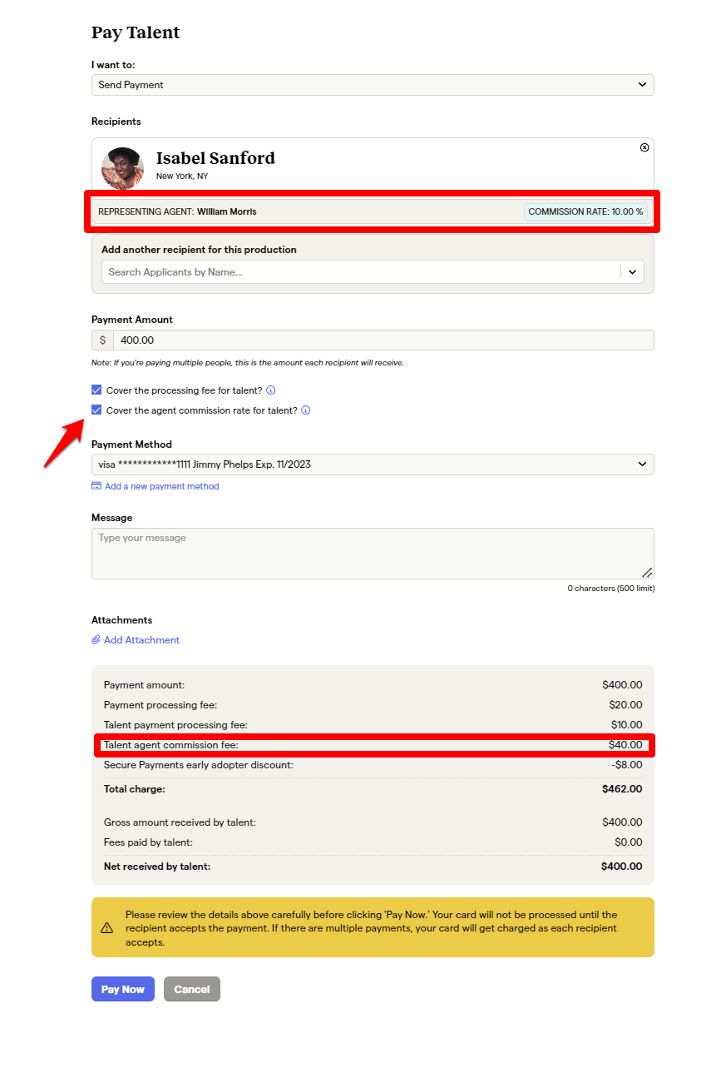Click the Add Attachment link
The width and height of the screenshot is (726, 1073).
(142, 640)
